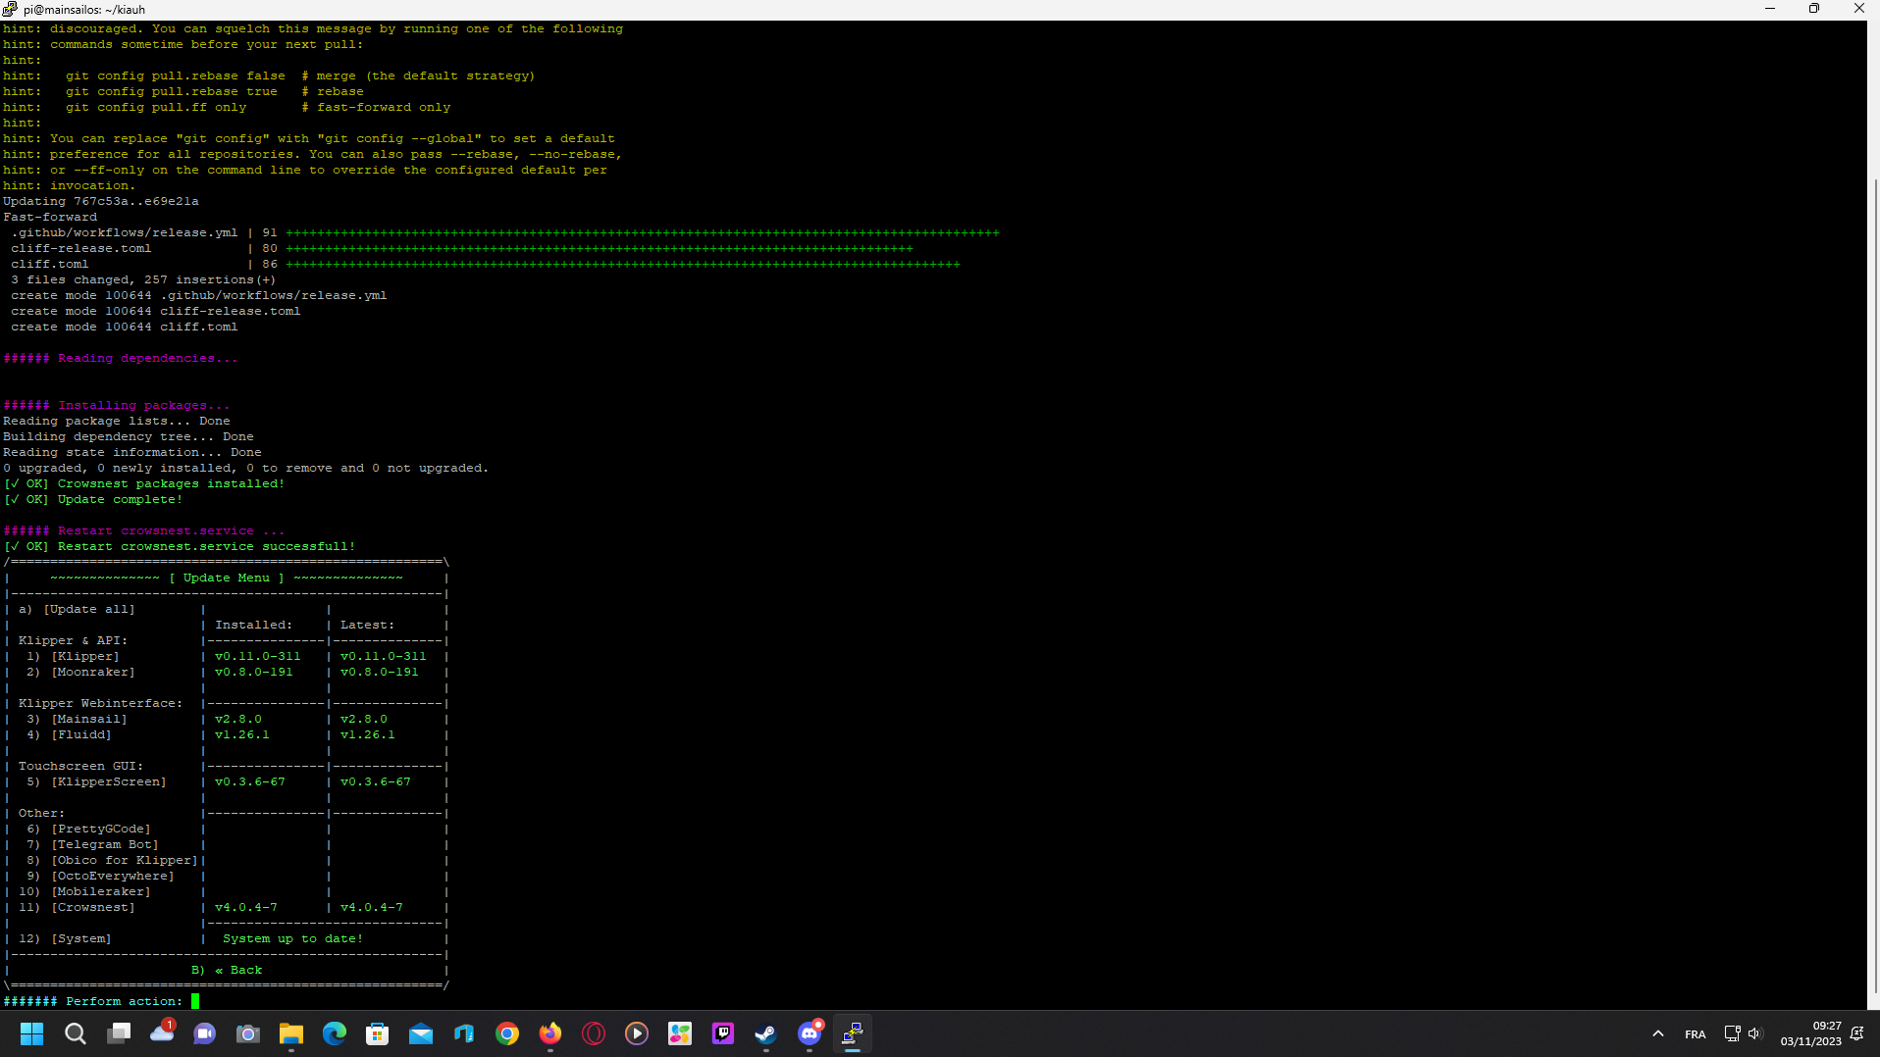Open File Explorer from the taskbar

coord(291,1033)
